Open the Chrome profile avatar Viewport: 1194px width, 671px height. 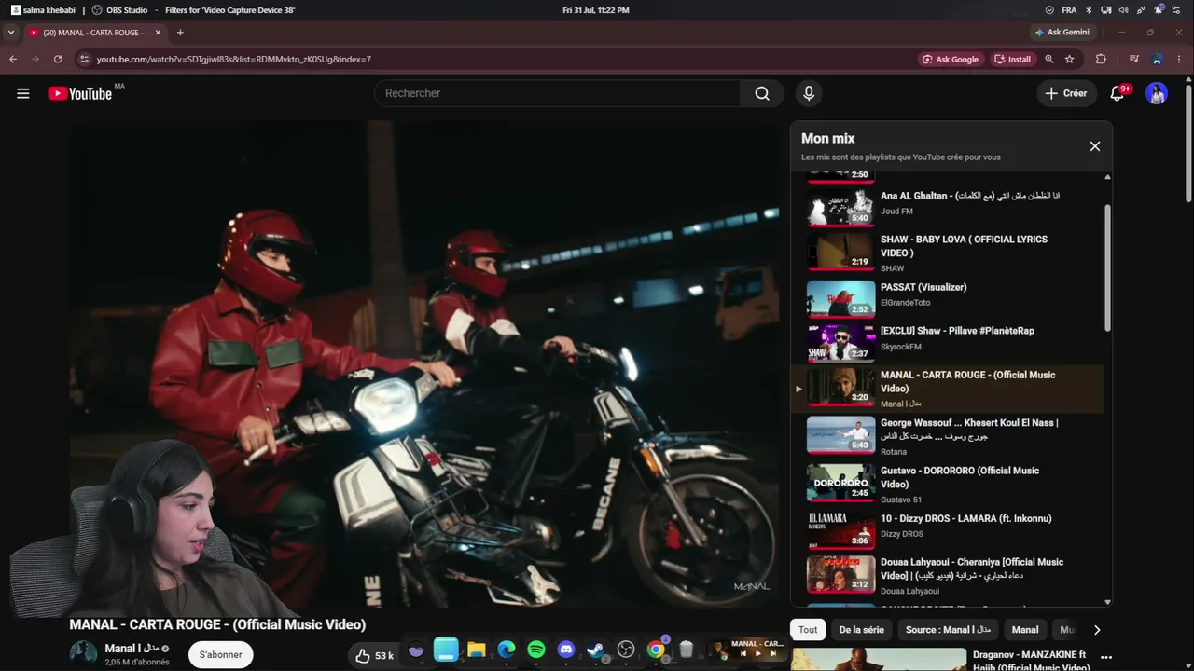(1157, 59)
